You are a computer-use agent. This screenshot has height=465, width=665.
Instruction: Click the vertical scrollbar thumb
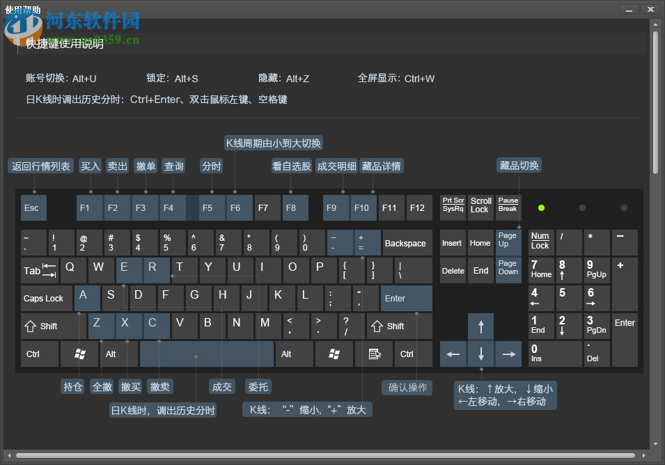click(656, 102)
